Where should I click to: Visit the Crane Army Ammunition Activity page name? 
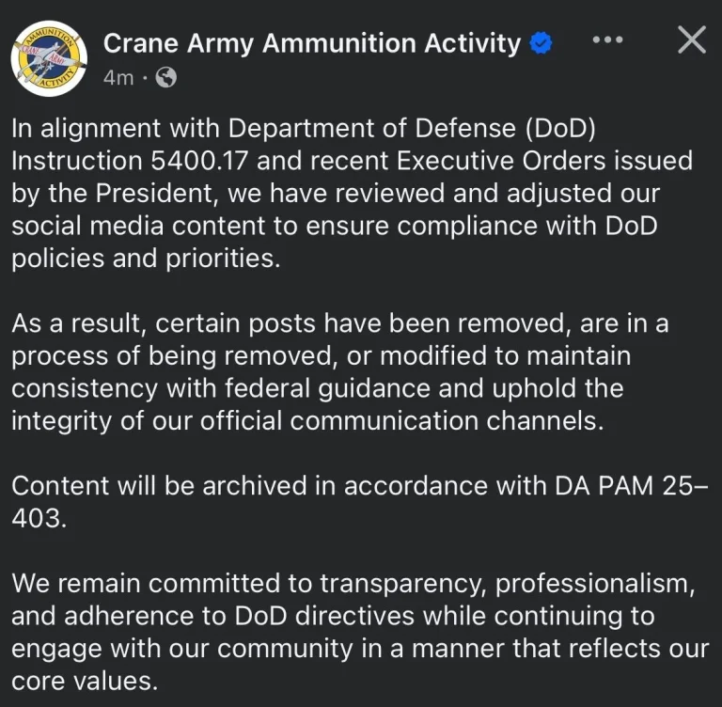coord(311,43)
